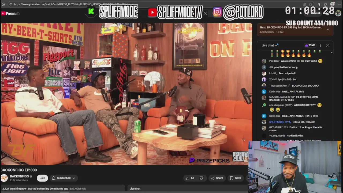Open J B's chat avatar
Viewport: 343px width, 193px height.
click(264, 67)
